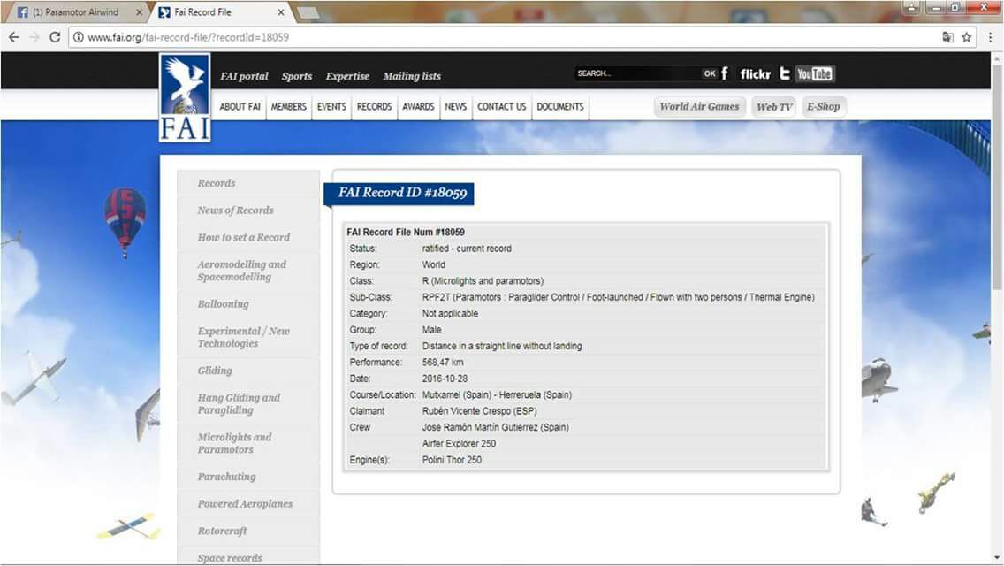Viewport: 1004px width, 566px height.
Task: Go to the E-Shop button
Action: [823, 107]
